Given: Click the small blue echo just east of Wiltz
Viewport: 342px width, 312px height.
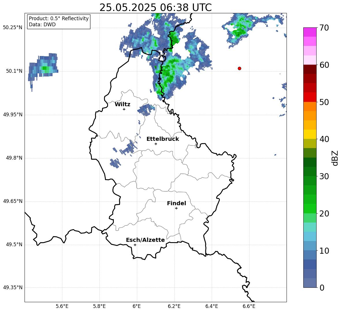Looking at the screenshot, I should [146, 110].
